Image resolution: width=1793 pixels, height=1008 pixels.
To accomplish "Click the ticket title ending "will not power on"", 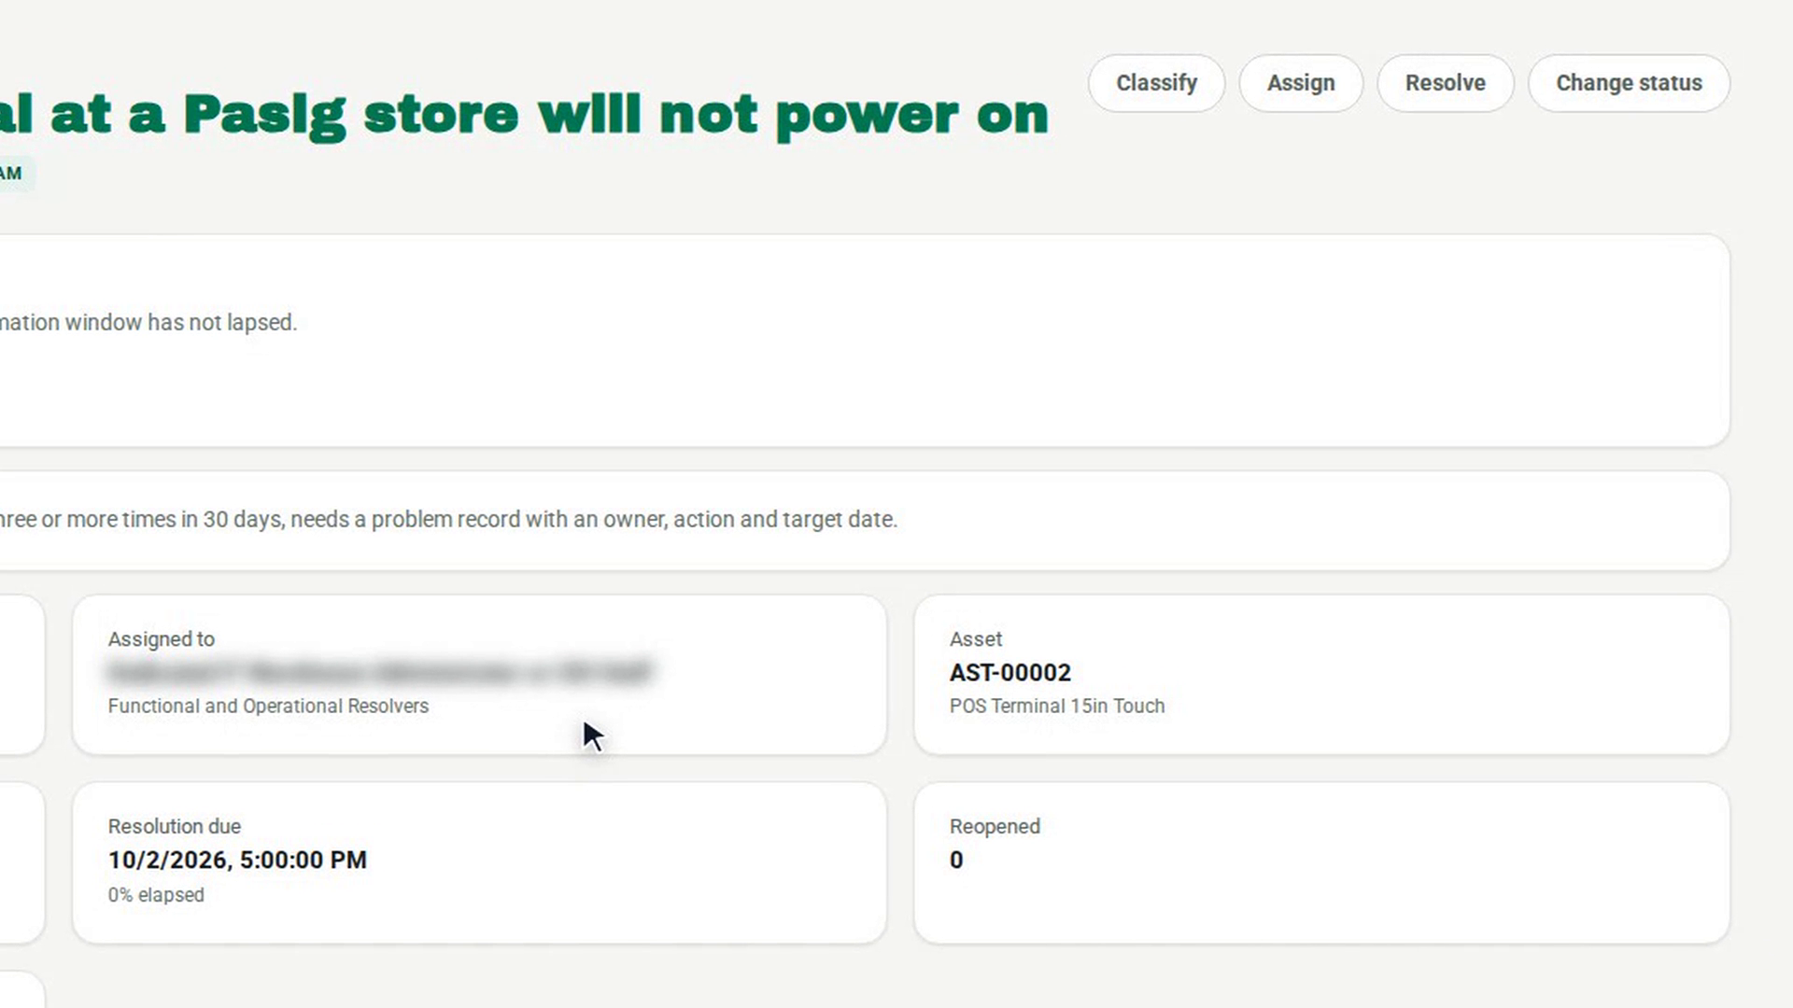I will pos(524,116).
